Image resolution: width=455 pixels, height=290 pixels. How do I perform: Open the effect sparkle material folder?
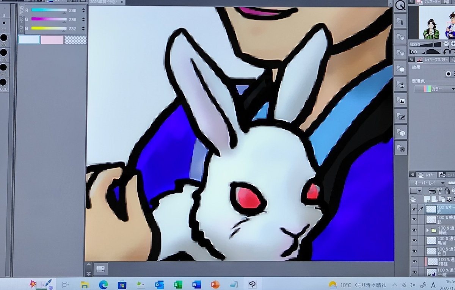coord(400,85)
